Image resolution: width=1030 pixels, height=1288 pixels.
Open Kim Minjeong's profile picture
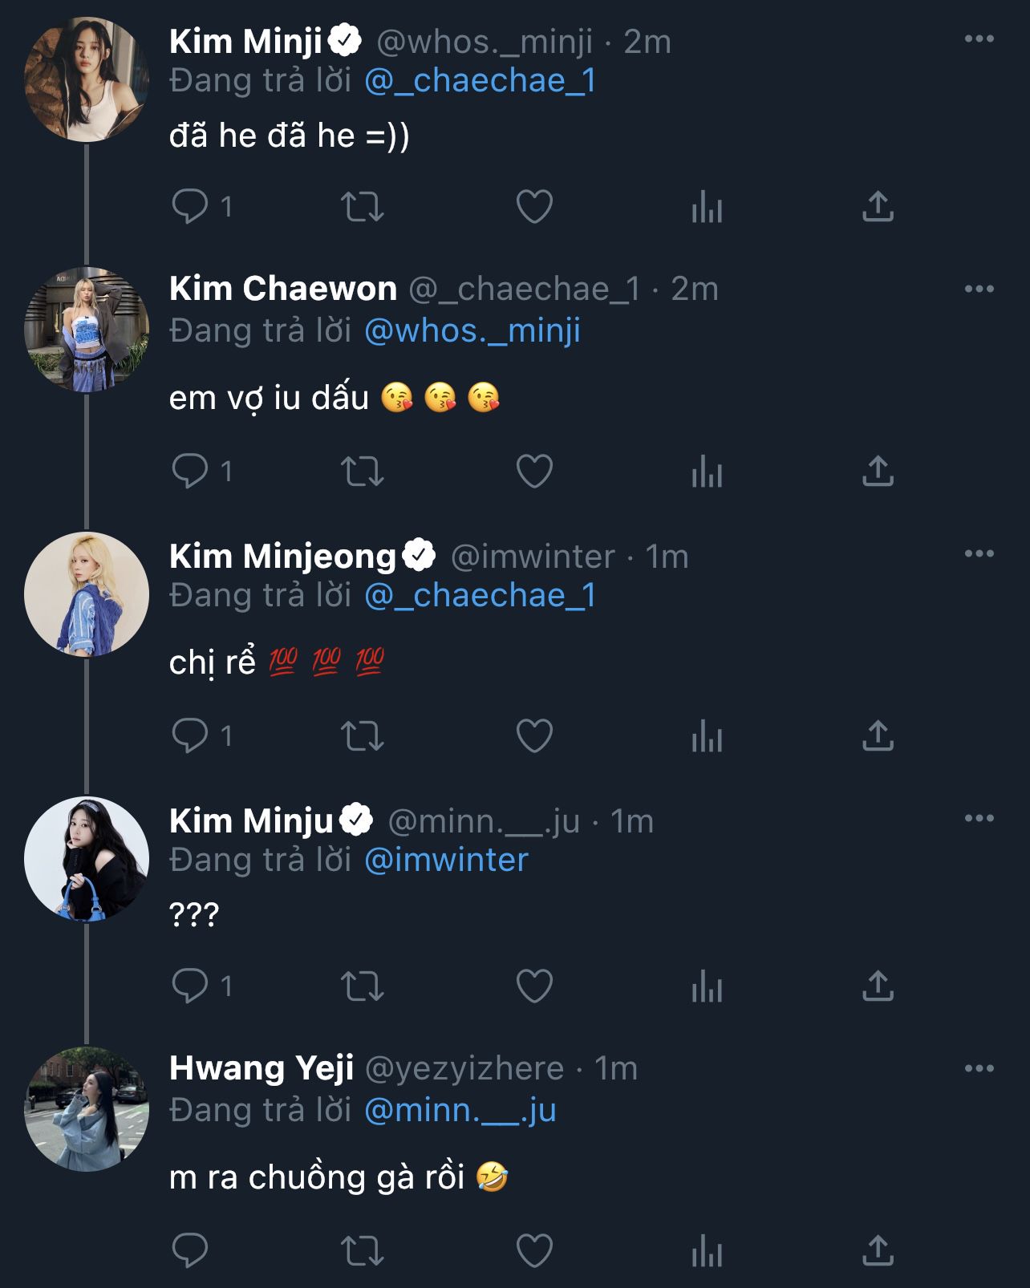pyautogui.click(x=87, y=594)
